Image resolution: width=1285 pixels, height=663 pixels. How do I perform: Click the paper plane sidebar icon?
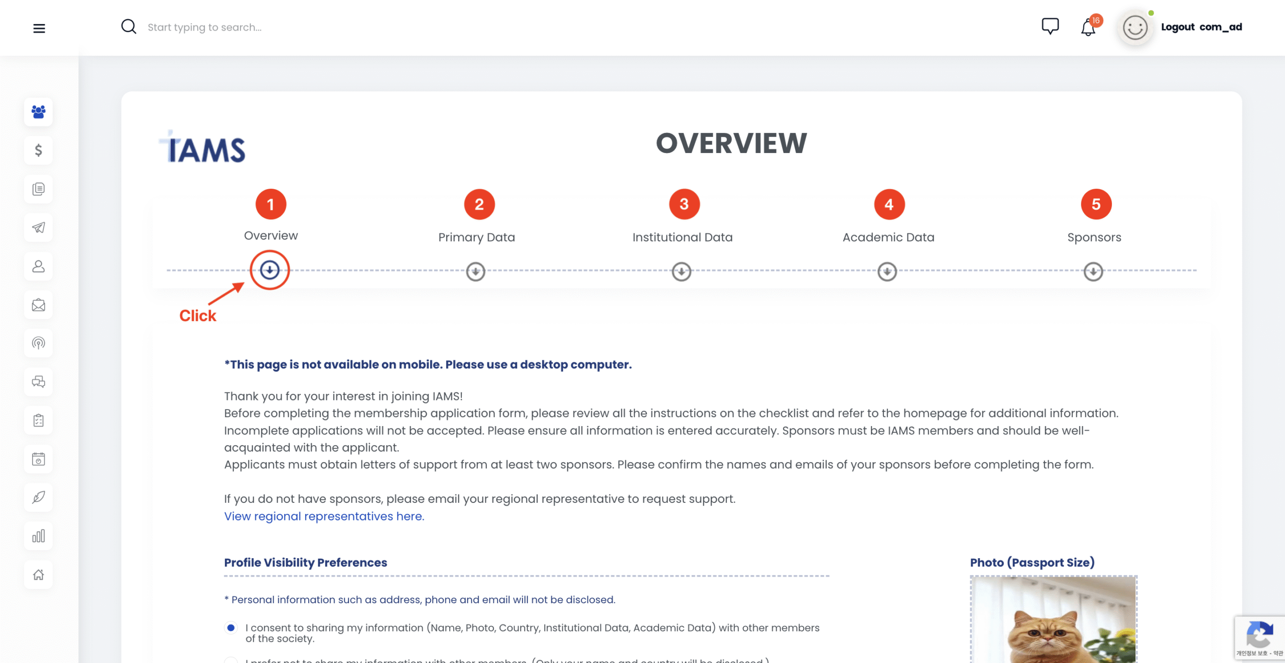point(39,227)
